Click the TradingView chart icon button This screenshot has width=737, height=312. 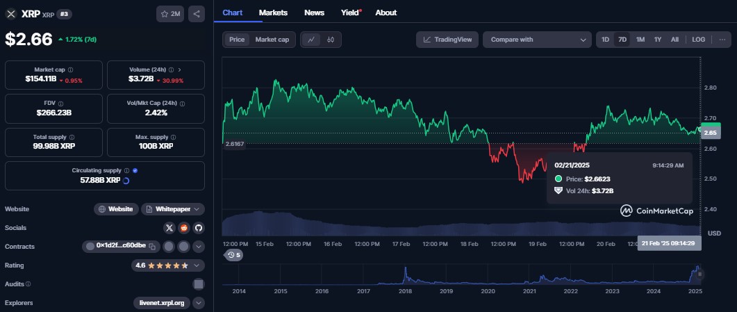(x=447, y=40)
